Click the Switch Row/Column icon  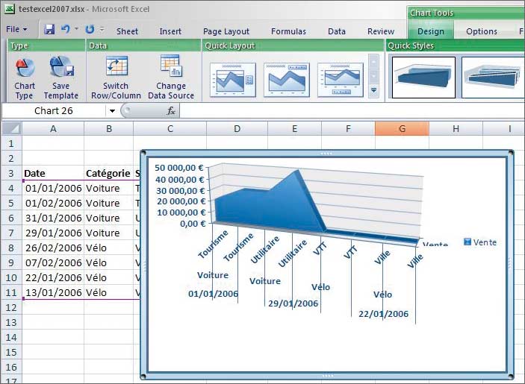coord(117,67)
